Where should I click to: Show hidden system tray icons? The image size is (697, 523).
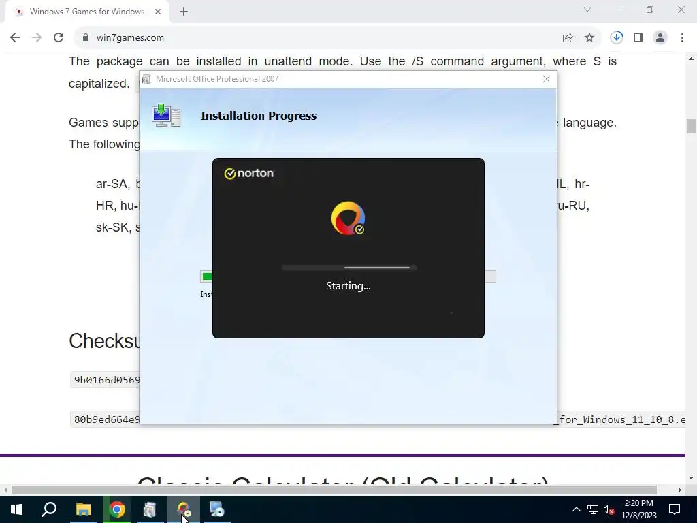pos(576,509)
